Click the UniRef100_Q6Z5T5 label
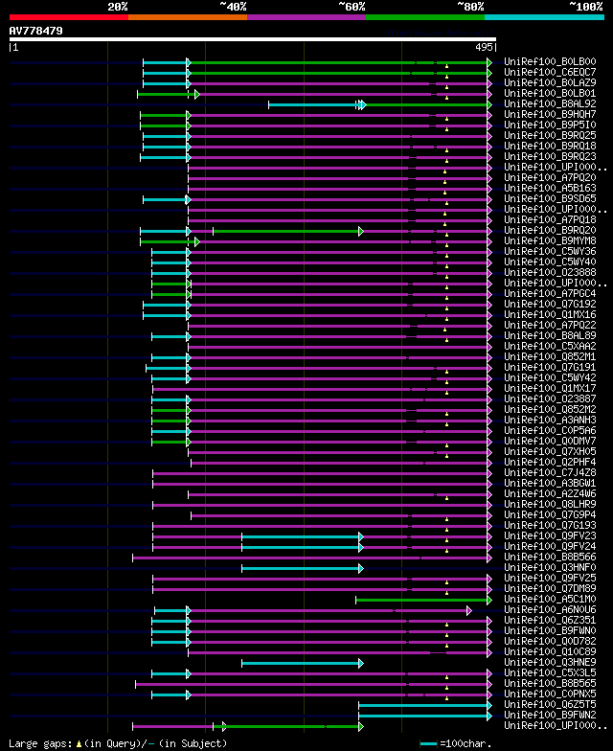Viewport: 613px width, 751px height. [550, 705]
